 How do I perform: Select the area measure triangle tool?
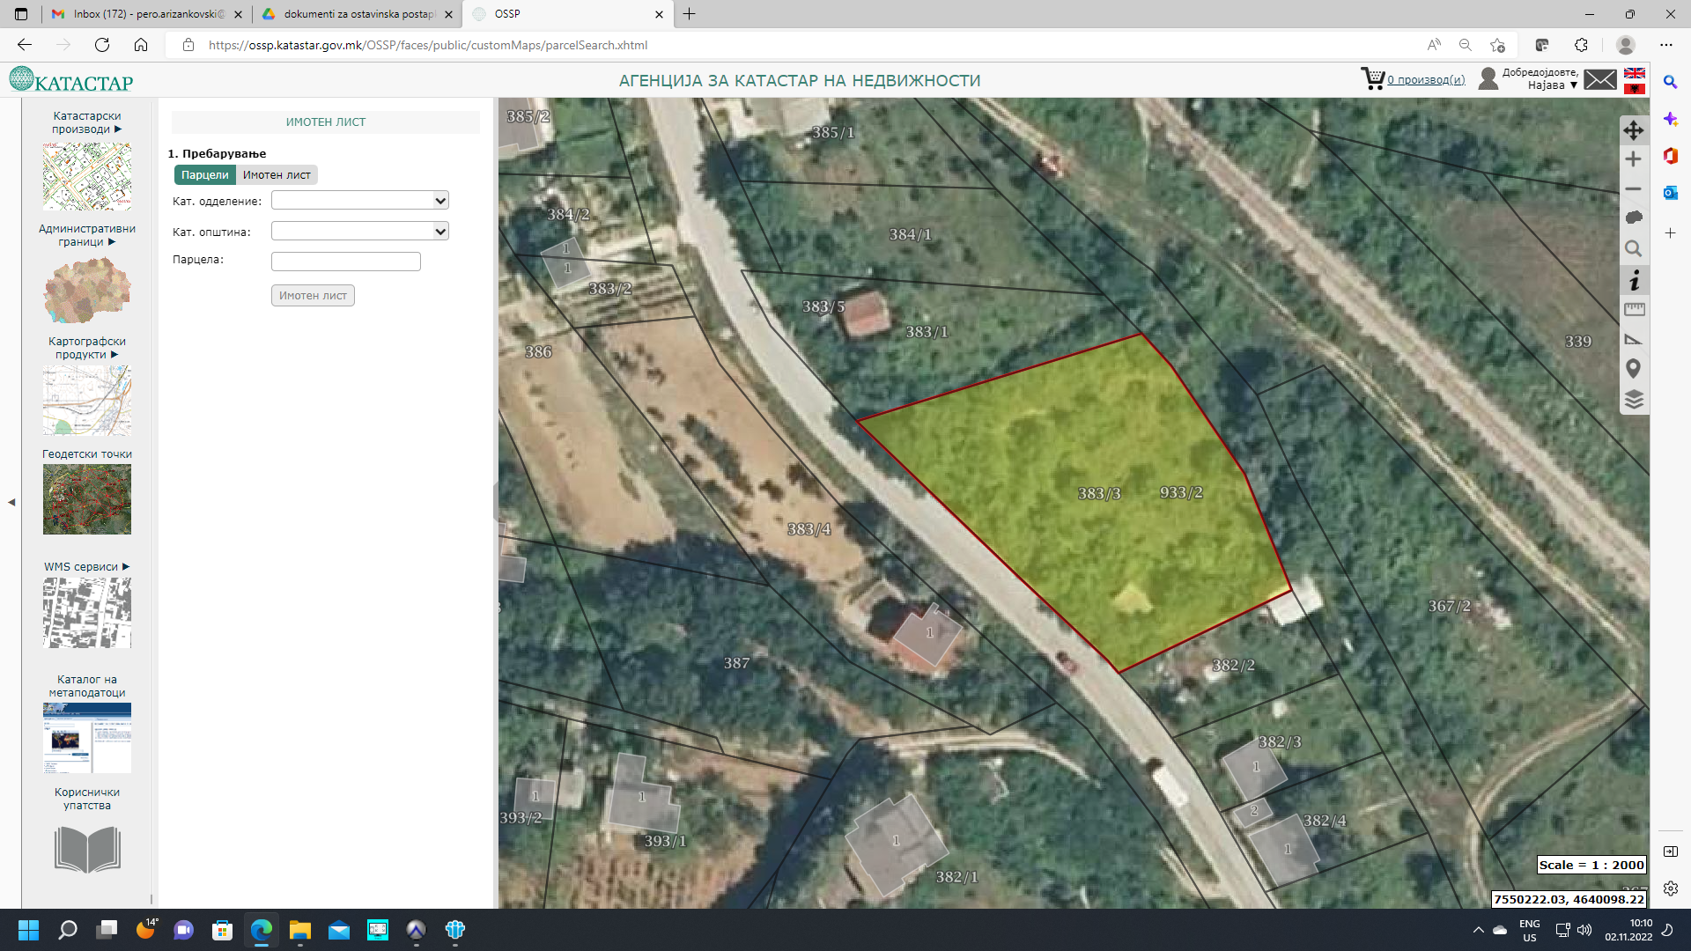1634,340
